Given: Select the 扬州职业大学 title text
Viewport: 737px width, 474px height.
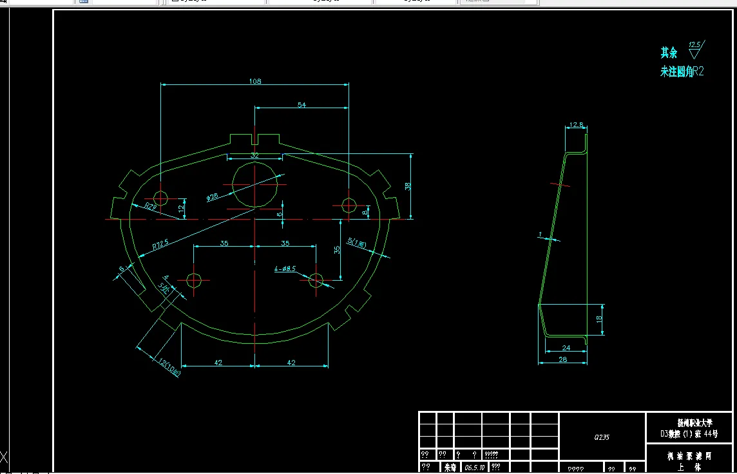Looking at the screenshot, I should point(694,422).
